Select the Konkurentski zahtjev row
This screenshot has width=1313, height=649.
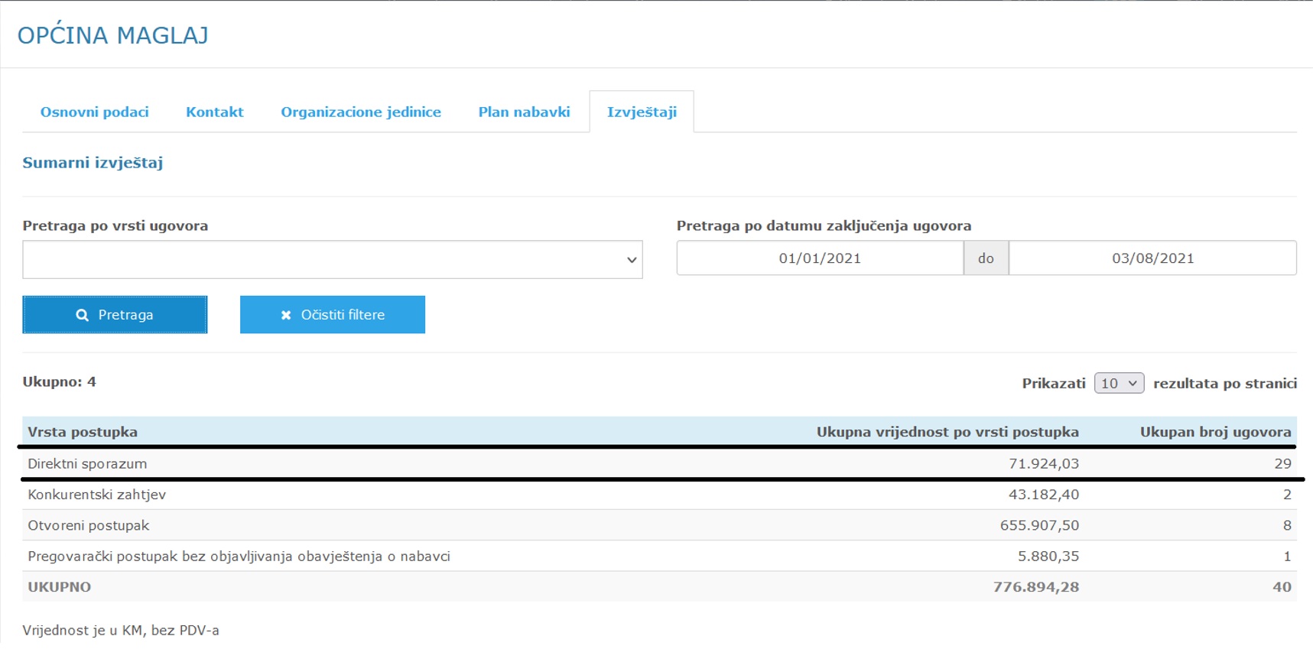point(659,495)
